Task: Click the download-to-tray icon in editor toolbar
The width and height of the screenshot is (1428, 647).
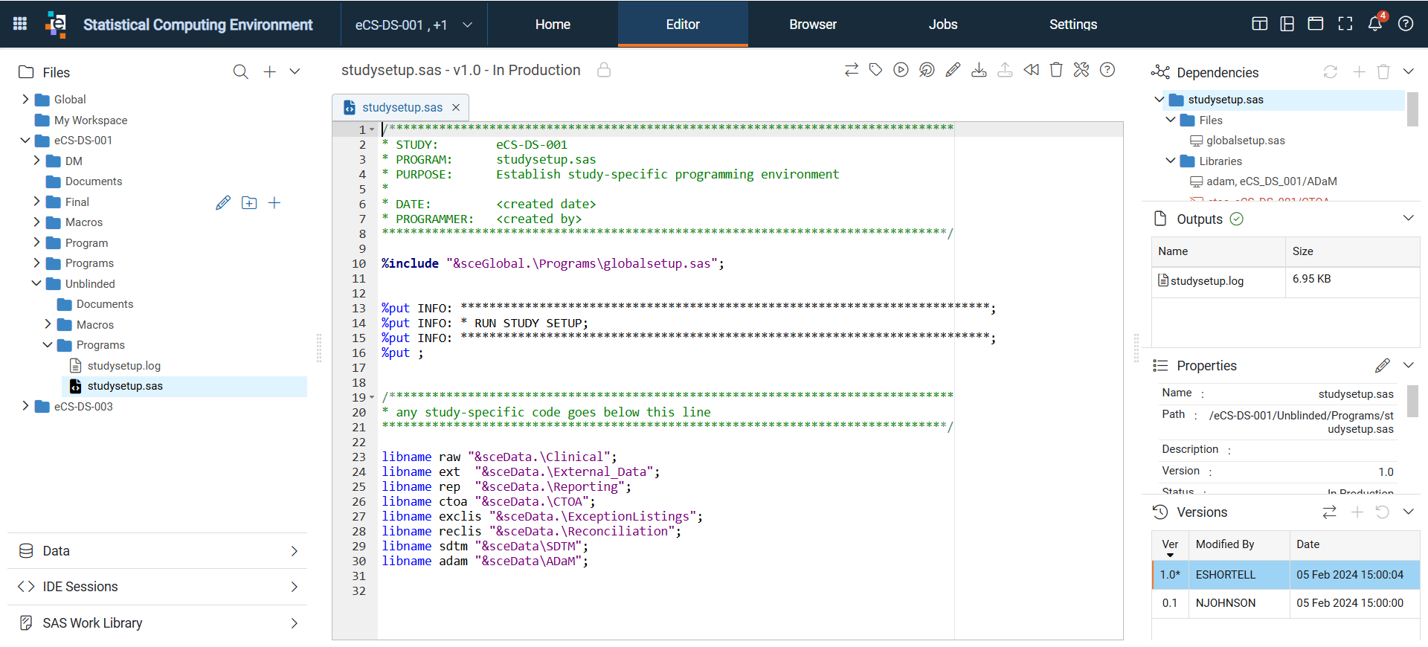Action: click(x=979, y=70)
